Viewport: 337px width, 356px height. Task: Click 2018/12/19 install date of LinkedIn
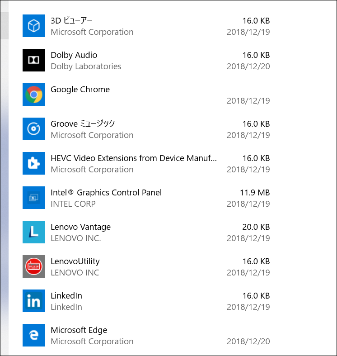click(248, 307)
